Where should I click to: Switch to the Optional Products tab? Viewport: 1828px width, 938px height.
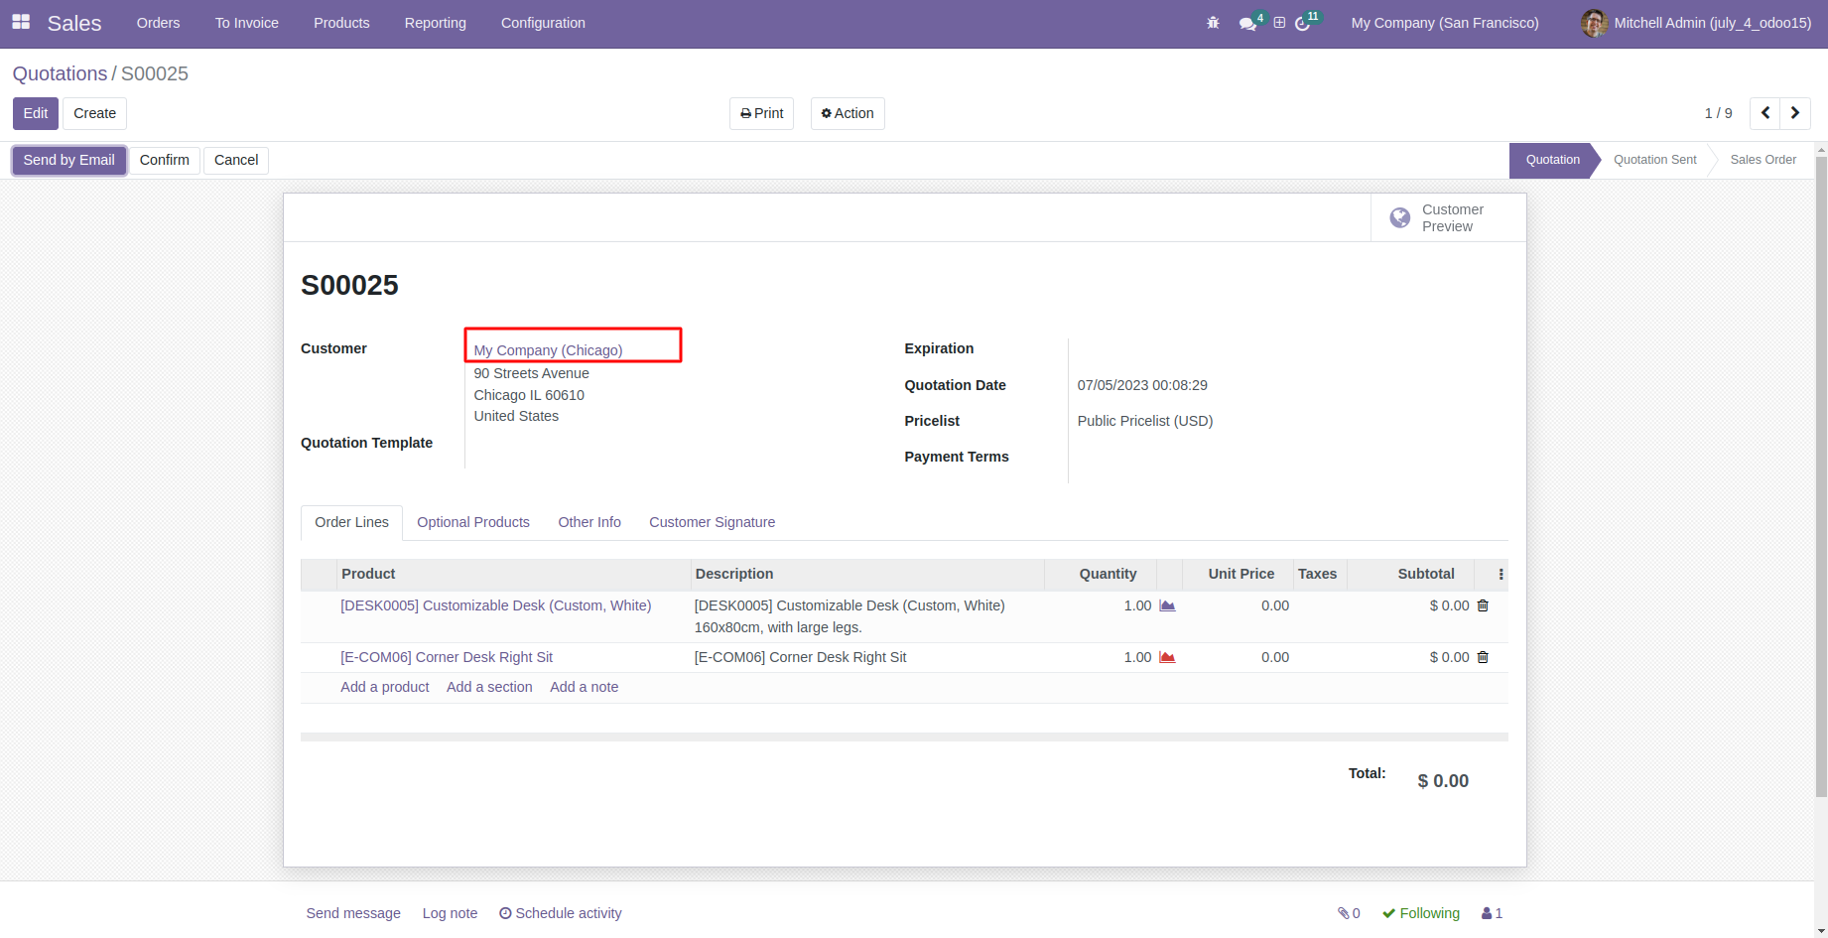[472, 522]
